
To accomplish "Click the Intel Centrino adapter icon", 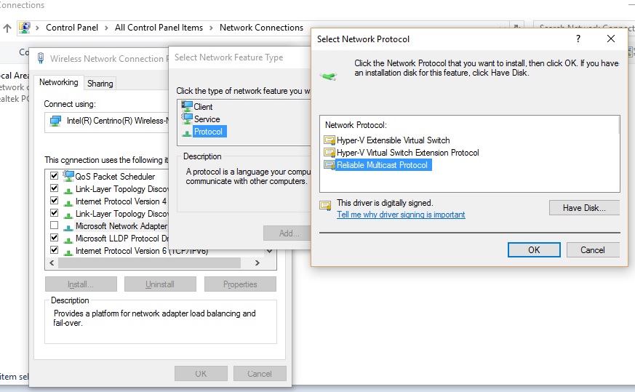I will coord(55,121).
